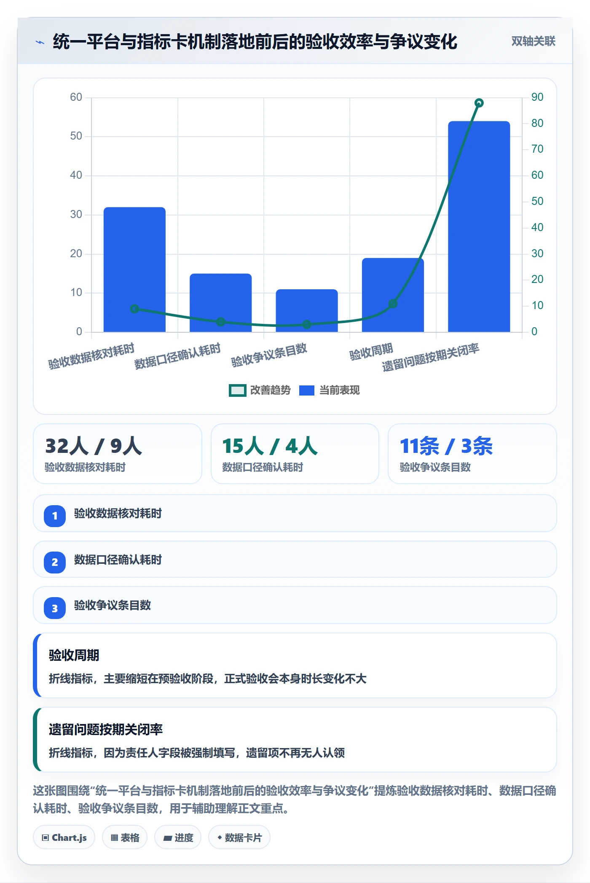The image size is (590, 883).
Task: Click description text about 责任人字段被强制填写
Action: click(197, 753)
